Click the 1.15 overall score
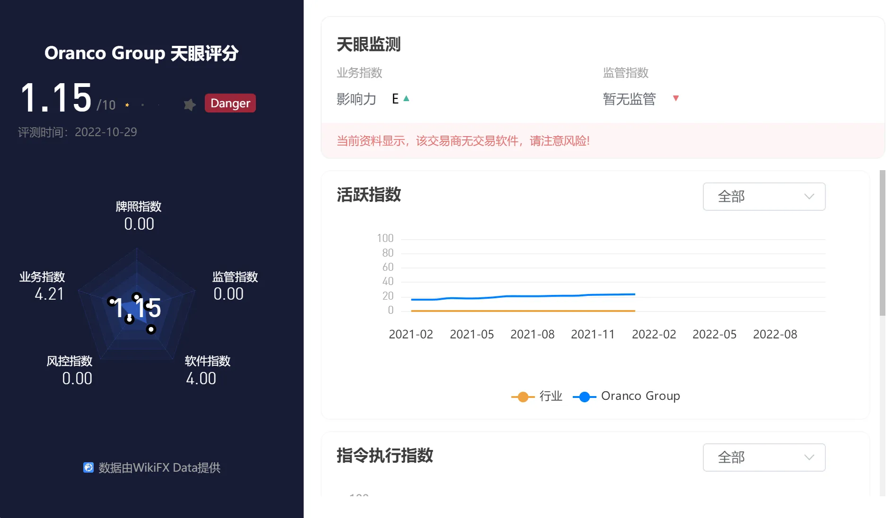The image size is (893, 518). point(56,98)
